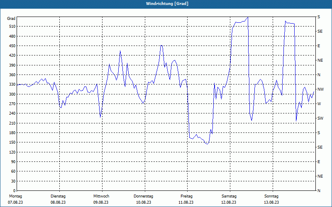
Task: Click the chart title "Windrichtung [Grad]"
Action: click(x=167, y=4)
